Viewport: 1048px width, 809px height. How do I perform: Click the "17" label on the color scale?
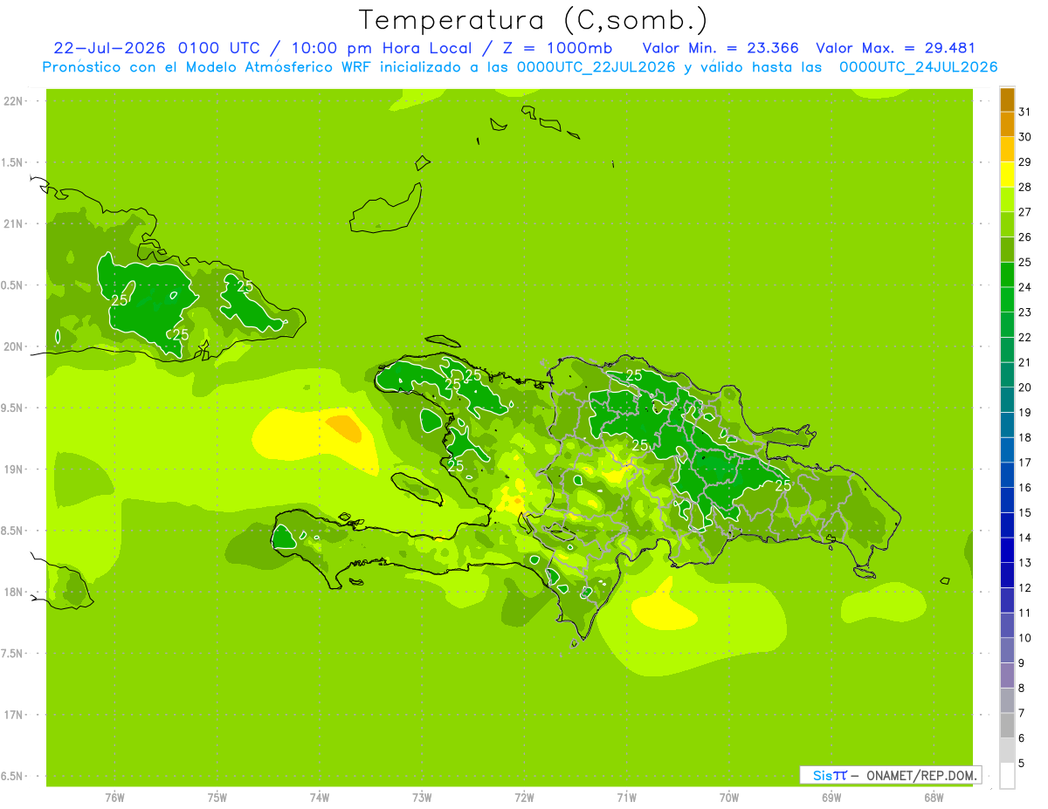1024,463
